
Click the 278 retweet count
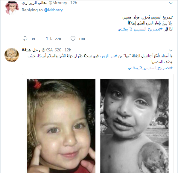(x=58, y=39)
